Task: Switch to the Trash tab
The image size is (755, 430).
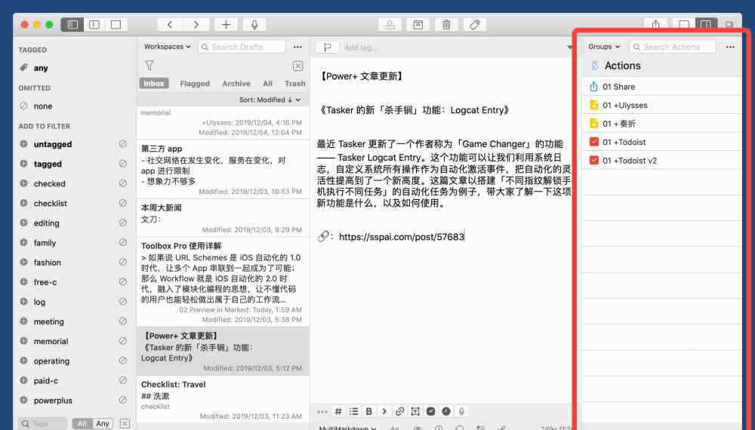Action: tap(294, 83)
